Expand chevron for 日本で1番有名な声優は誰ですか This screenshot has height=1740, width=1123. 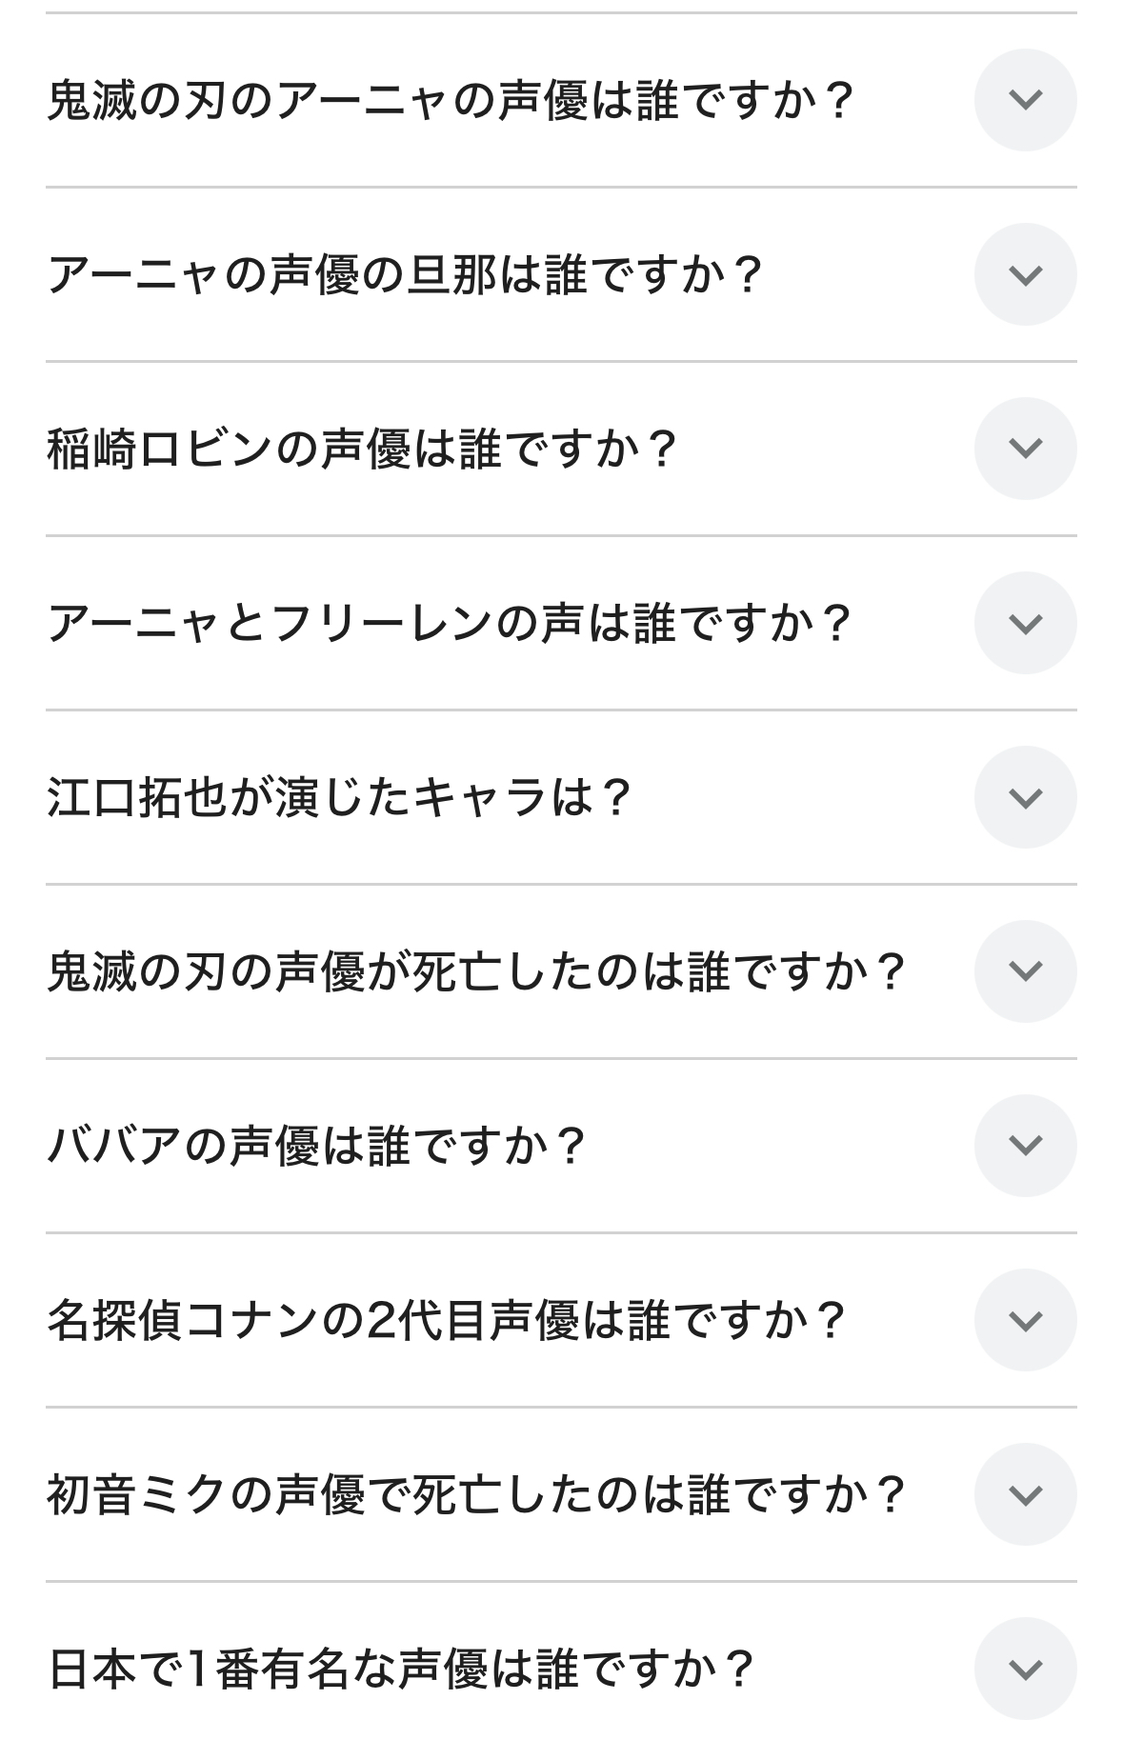[1025, 1669]
